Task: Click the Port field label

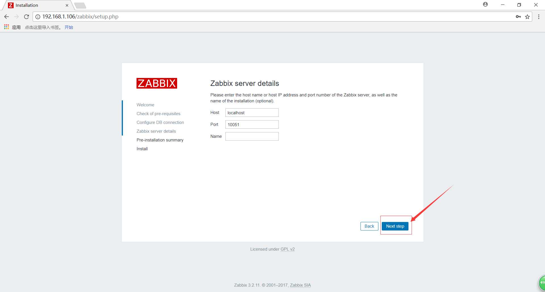Action: [x=214, y=124]
